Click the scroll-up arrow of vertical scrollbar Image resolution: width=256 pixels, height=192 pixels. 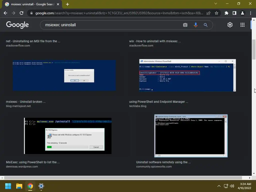(x=254, y=20)
